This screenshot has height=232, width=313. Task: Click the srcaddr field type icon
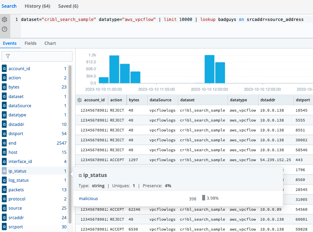click(x=4, y=218)
